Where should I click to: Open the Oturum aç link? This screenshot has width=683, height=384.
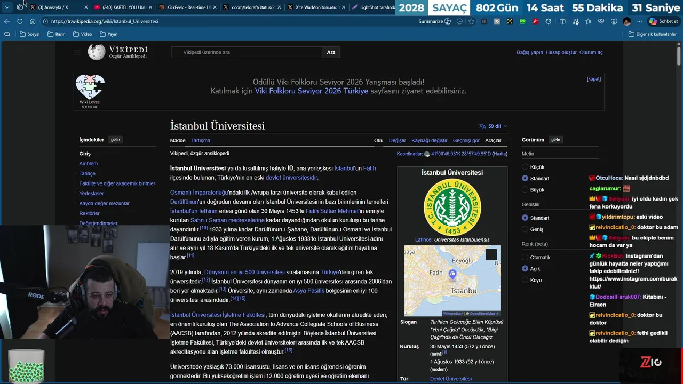(x=591, y=52)
